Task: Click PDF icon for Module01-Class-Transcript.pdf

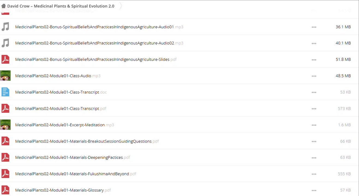Action: pos(5,108)
